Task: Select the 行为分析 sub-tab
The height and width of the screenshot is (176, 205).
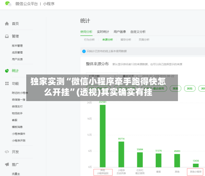Action: 89,40
